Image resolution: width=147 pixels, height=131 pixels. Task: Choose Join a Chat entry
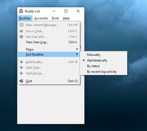click(49, 31)
